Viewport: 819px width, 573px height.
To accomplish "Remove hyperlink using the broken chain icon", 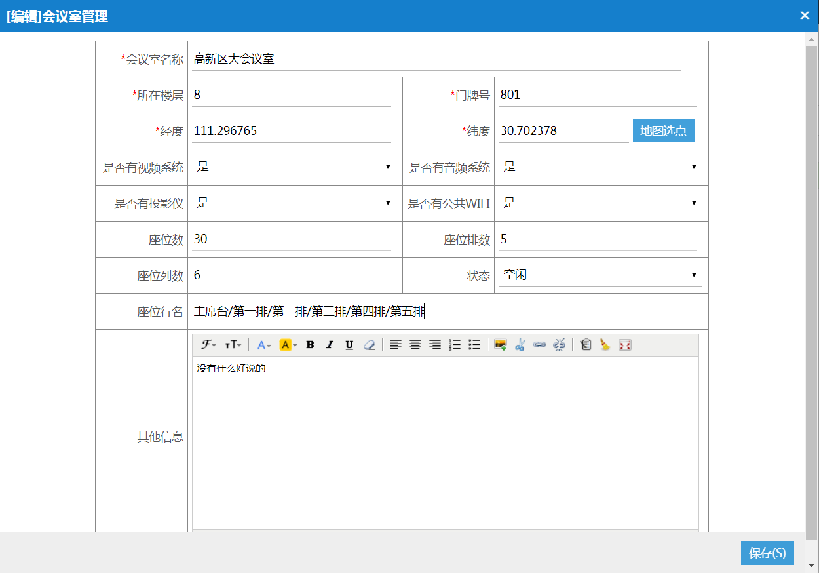I will tap(560, 345).
